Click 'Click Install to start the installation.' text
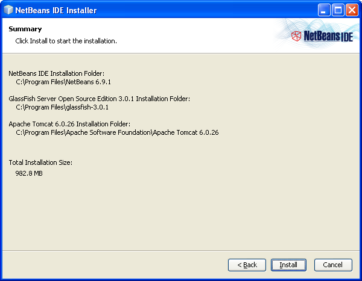 [x=66, y=41]
